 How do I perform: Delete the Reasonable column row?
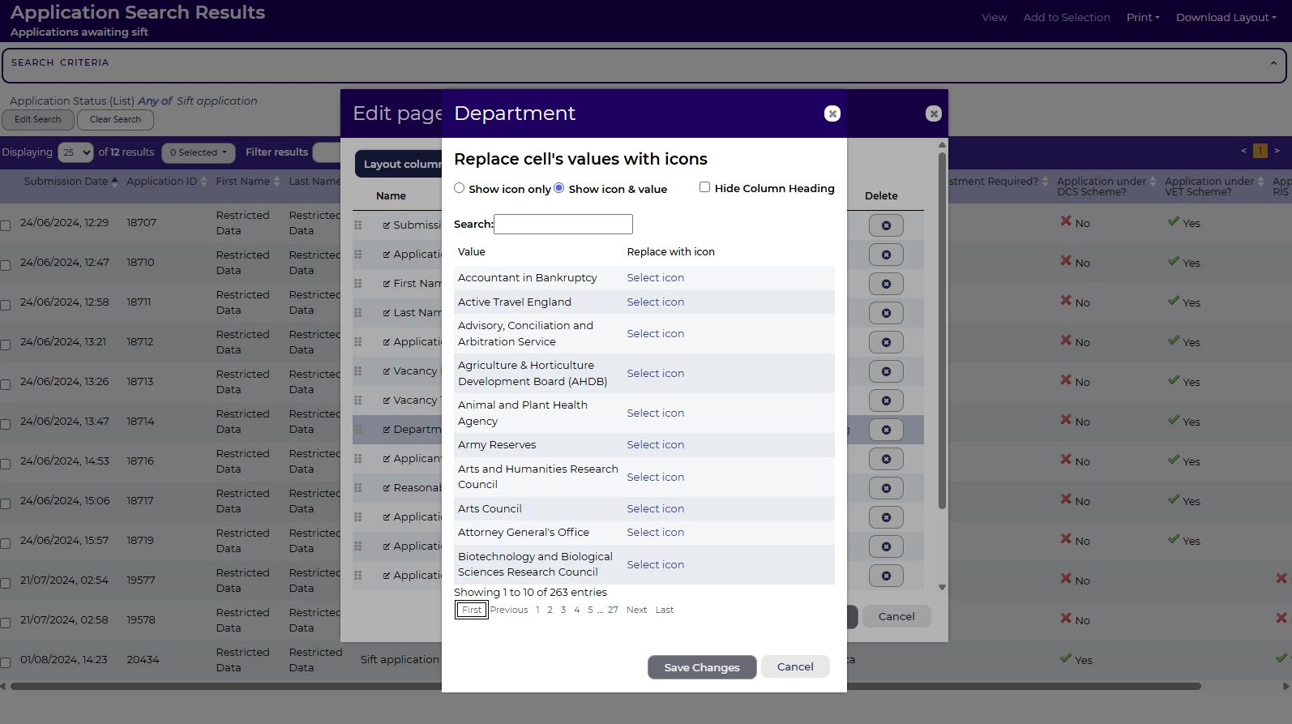point(886,488)
